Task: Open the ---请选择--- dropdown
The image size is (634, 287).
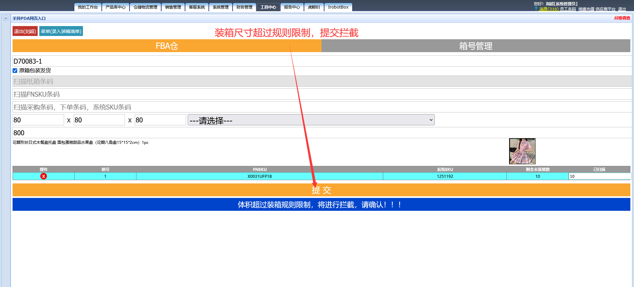Action: [311, 120]
